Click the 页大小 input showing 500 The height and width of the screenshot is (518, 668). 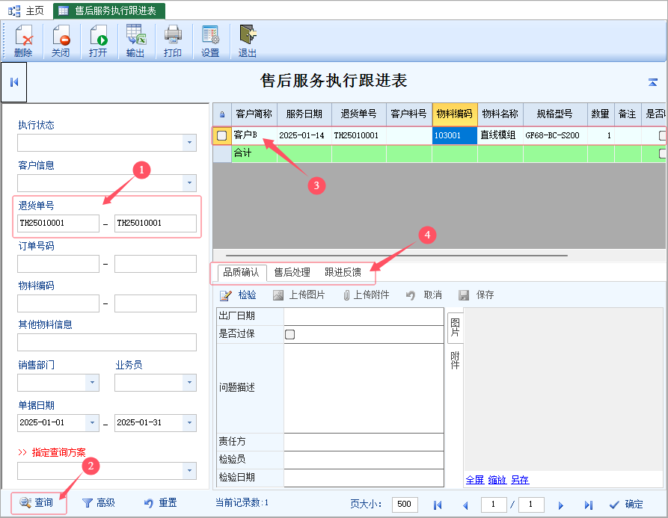coord(405,505)
